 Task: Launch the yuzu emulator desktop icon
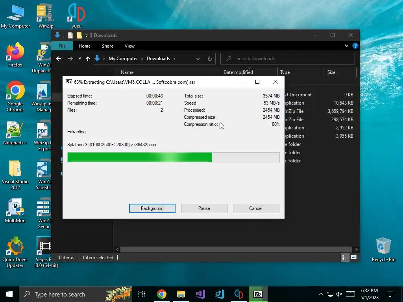pyautogui.click(x=76, y=16)
